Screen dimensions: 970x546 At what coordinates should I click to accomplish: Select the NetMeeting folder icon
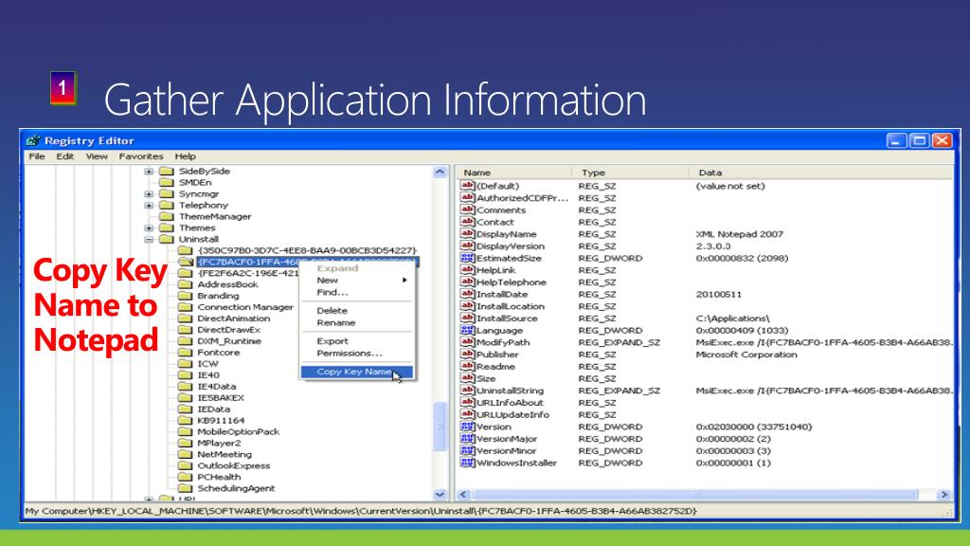tap(185, 455)
